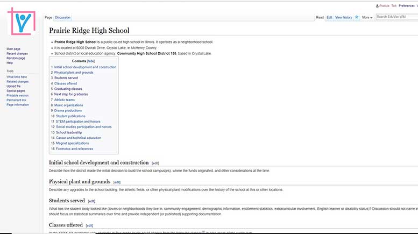Image resolution: width=418 pixels, height=234 pixels.
Task: Go to Recent changes in sidebar
Action: click(17, 54)
